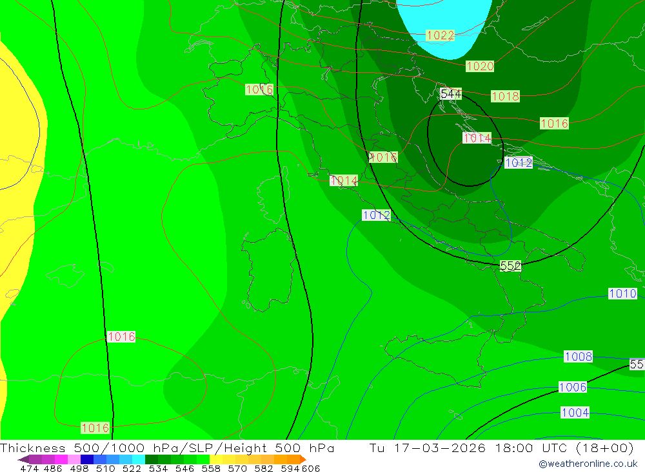Click the 1018 isobar label
This screenshot has height=472, width=645.
coord(506,96)
